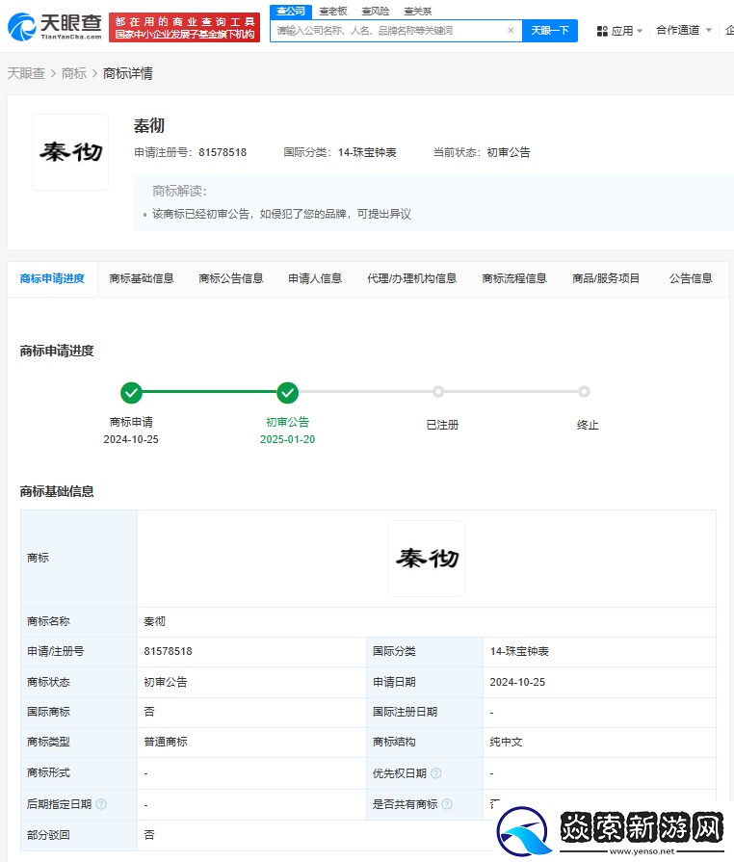This screenshot has height=862, width=734.
Task: Switch search mode to 查关系
Action: (x=418, y=11)
